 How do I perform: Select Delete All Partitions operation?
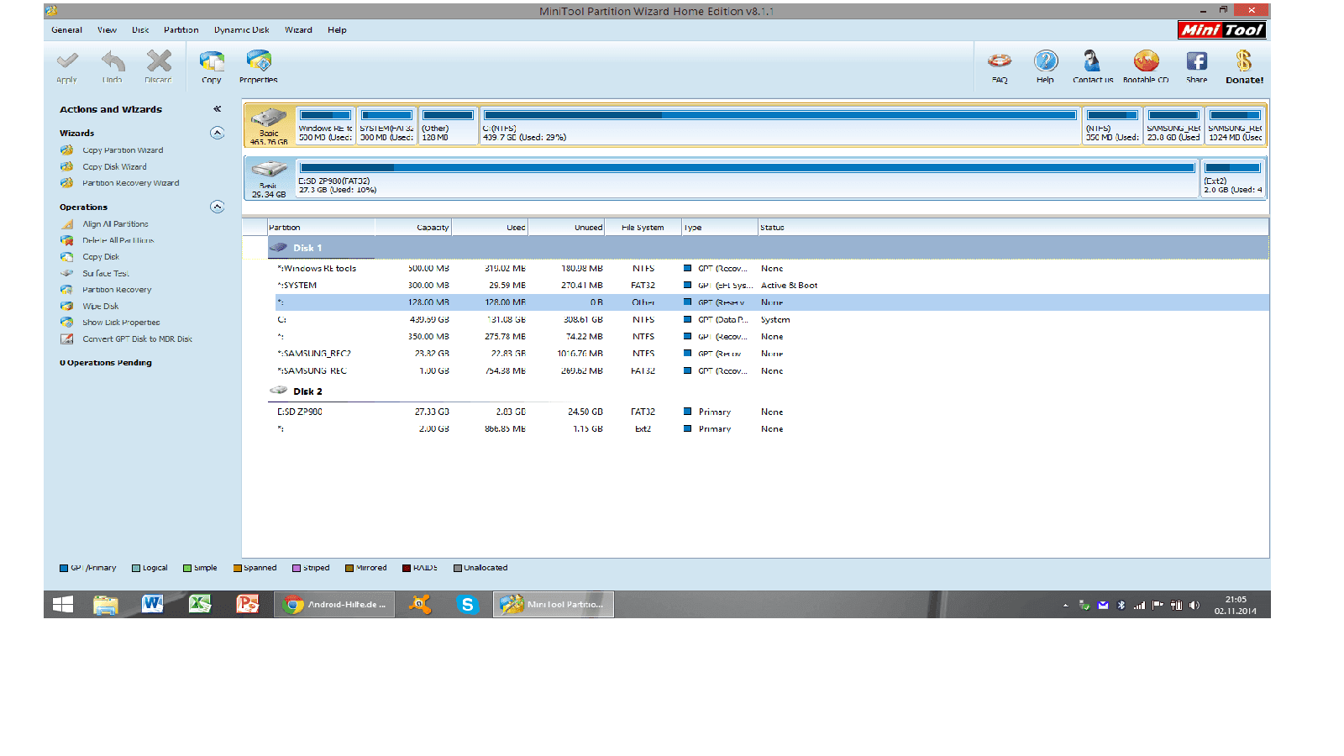pyautogui.click(x=118, y=240)
